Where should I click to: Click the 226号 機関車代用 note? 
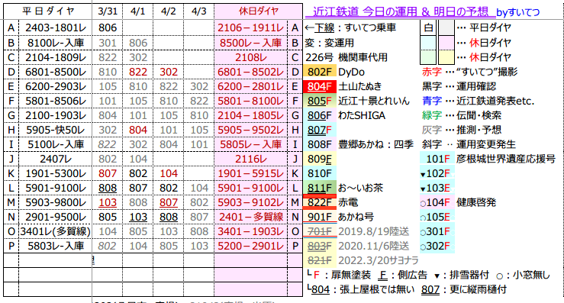[346, 57]
